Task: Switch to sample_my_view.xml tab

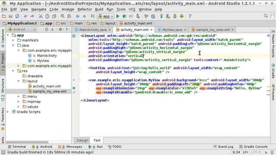Action: coord(213,30)
